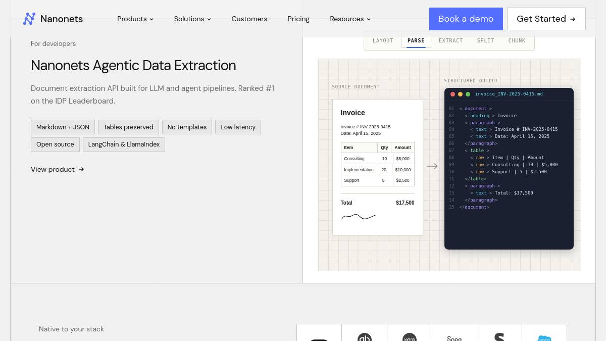Click the arrow in Get Started button
This screenshot has width=606, height=341.
pyautogui.click(x=573, y=19)
